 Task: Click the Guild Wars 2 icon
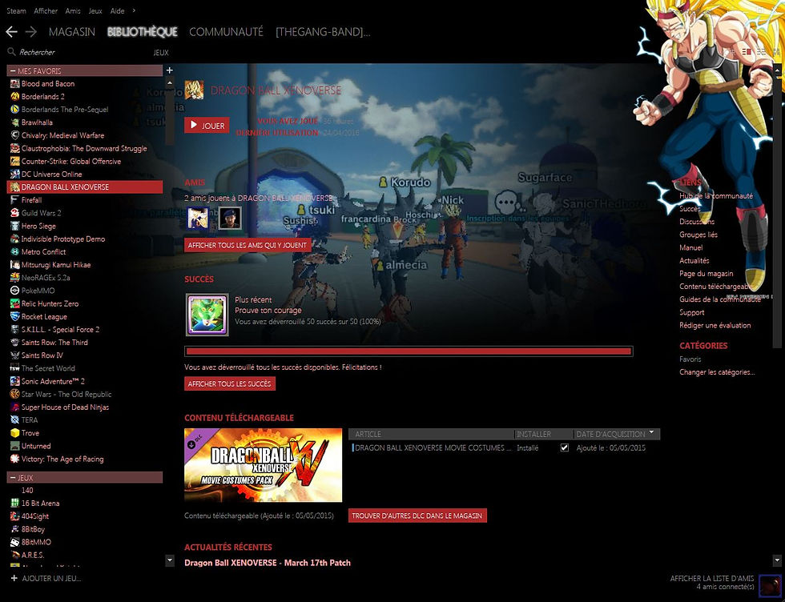(x=15, y=213)
